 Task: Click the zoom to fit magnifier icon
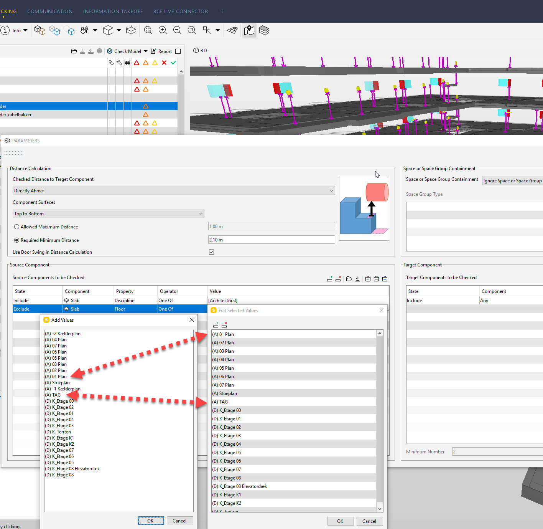pyautogui.click(x=148, y=30)
